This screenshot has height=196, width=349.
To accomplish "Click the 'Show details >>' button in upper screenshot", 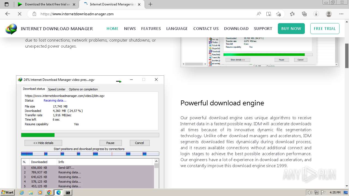I will (x=238, y=60).
